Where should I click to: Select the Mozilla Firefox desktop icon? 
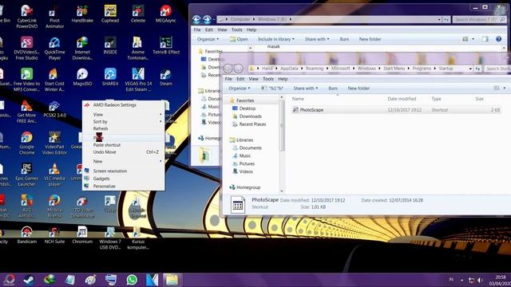pos(54,206)
